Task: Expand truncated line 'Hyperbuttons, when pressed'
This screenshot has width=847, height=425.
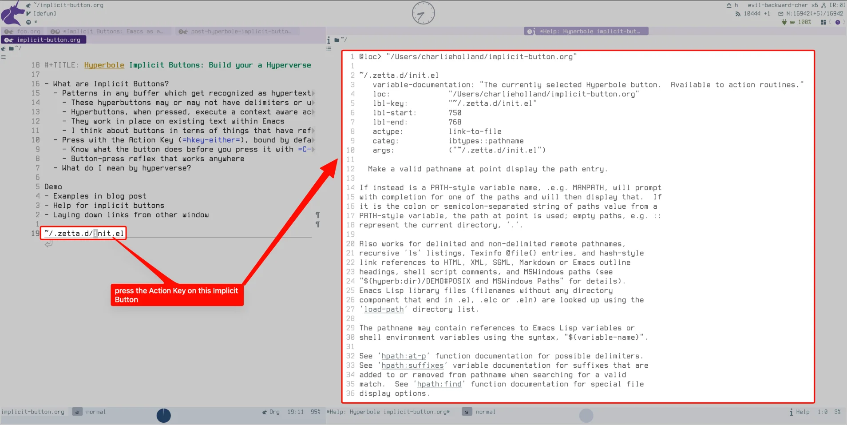Action: point(313,112)
